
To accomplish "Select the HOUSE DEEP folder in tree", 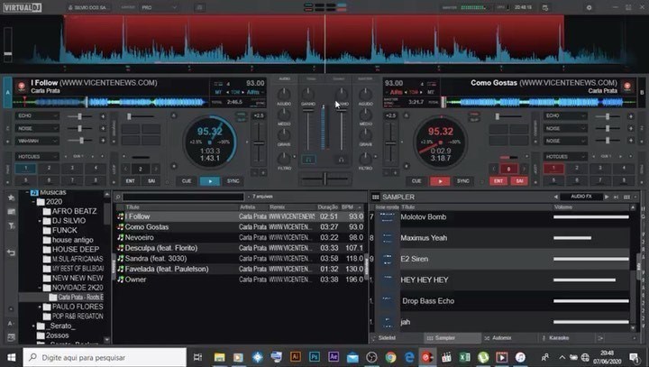I will [76, 250].
